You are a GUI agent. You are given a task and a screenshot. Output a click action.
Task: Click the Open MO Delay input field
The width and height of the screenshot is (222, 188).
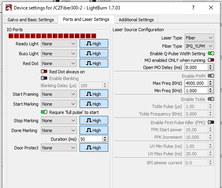pyautogui.click(x=196, y=67)
